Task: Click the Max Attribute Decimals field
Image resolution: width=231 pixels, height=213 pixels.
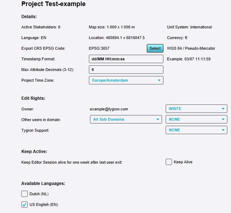Action: click(x=126, y=70)
